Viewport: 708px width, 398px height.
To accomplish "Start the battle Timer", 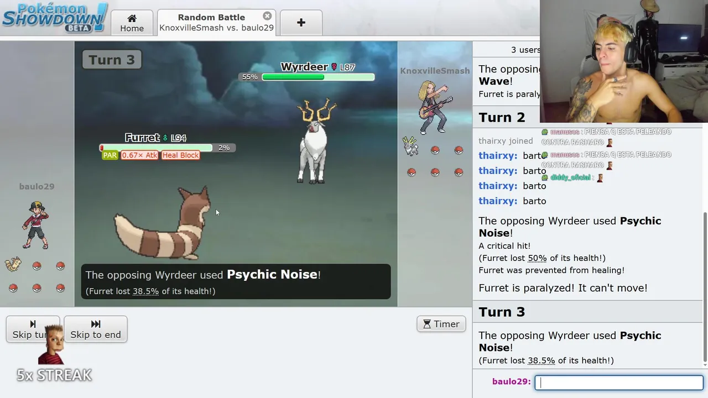I will [441, 324].
